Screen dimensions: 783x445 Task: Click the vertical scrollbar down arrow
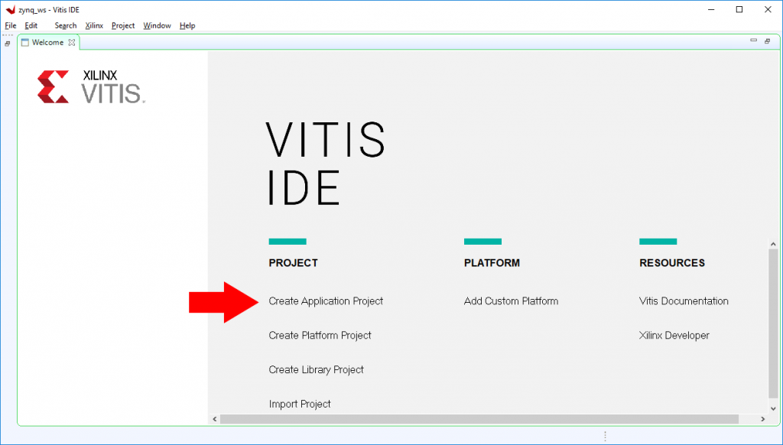773,407
